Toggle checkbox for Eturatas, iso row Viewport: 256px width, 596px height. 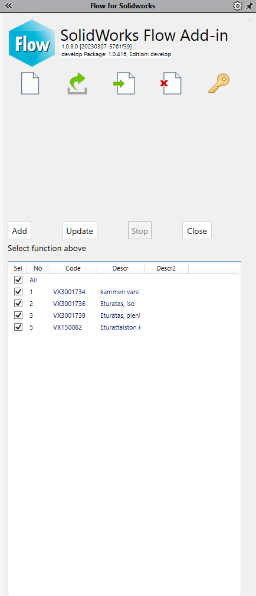pos(18,304)
